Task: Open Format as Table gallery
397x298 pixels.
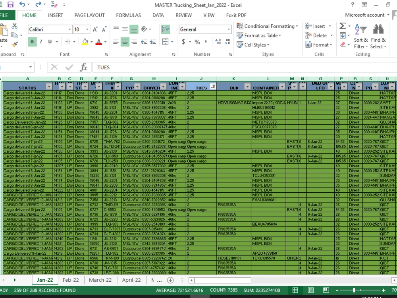Action: pos(259,35)
